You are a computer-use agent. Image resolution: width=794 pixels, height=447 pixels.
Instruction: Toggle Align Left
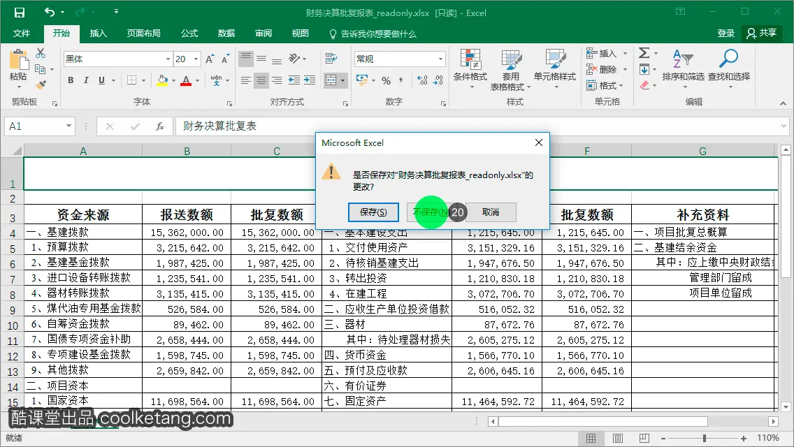245,80
